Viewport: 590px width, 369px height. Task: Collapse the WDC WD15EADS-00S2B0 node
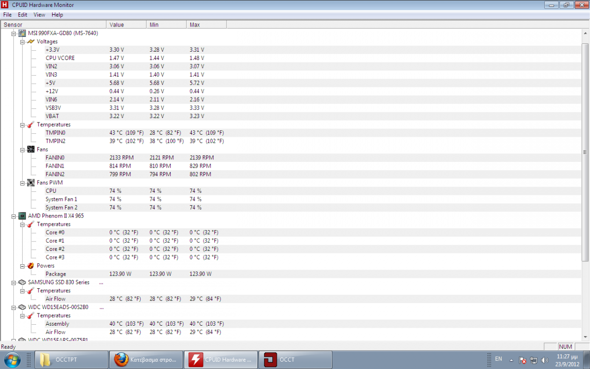14,307
